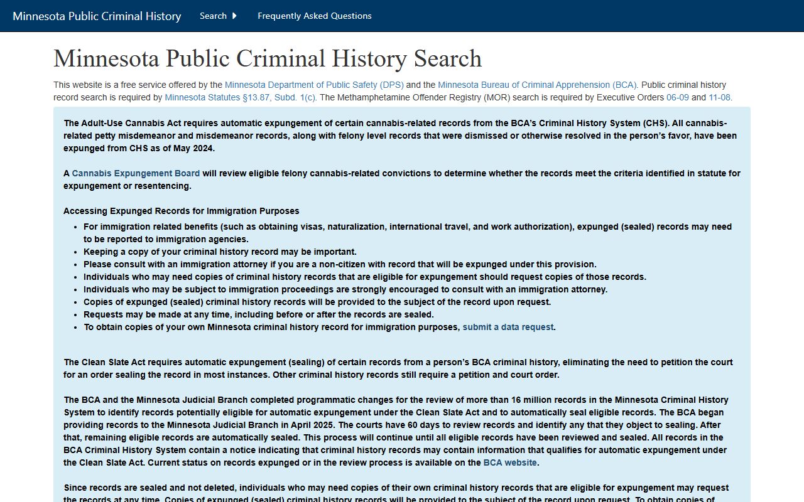Click the Search menu caret arrow
The width and height of the screenshot is (804, 502).
(234, 16)
